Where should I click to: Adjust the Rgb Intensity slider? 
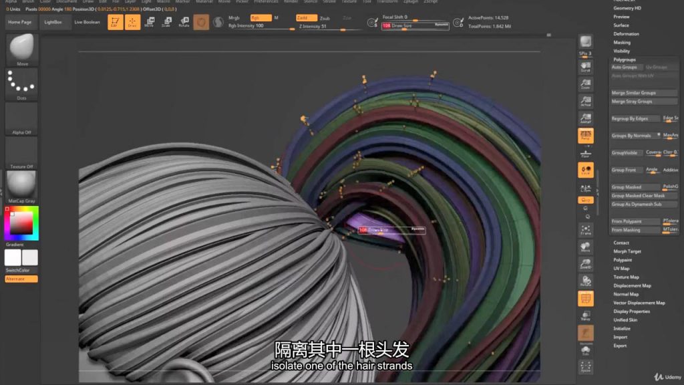point(261,26)
